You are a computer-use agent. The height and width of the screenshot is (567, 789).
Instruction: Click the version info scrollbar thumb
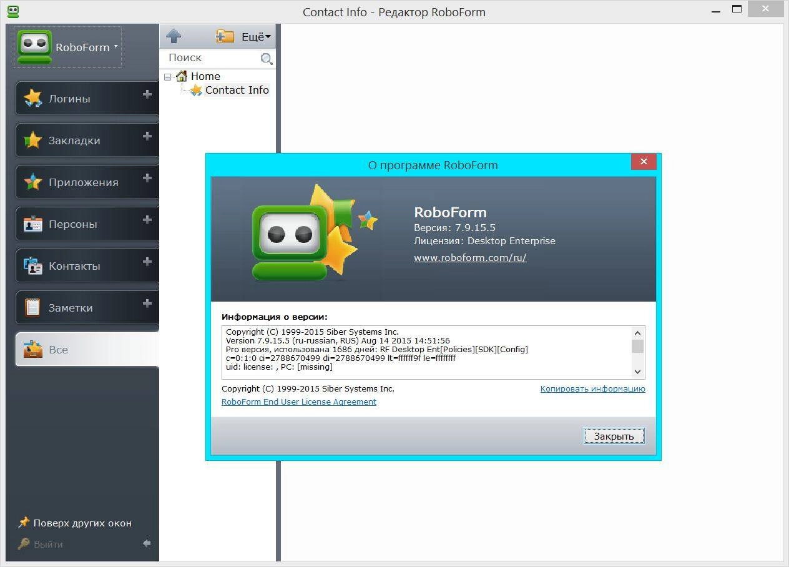point(637,347)
